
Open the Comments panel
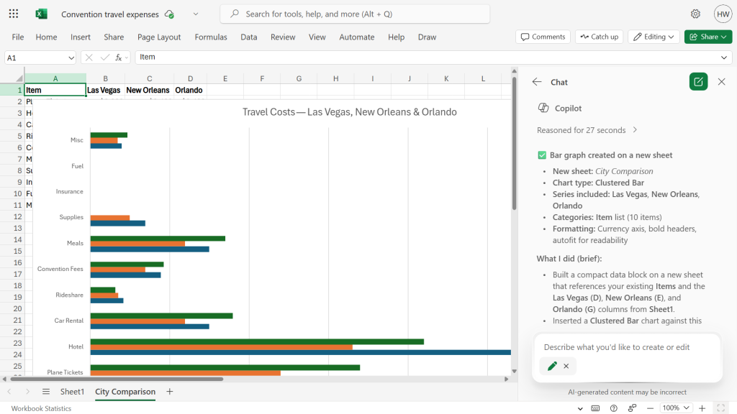click(x=543, y=37)
